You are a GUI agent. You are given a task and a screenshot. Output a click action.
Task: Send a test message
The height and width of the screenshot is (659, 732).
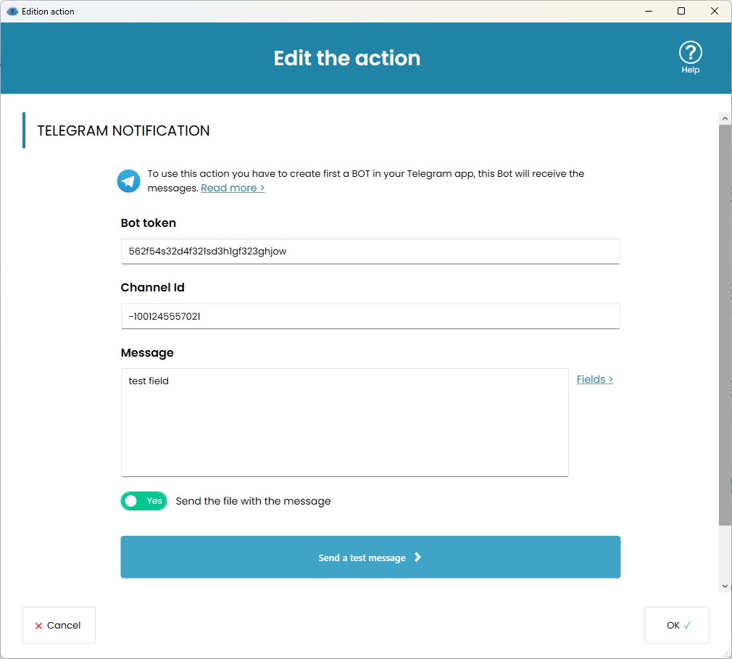click(x=370, y=557)
